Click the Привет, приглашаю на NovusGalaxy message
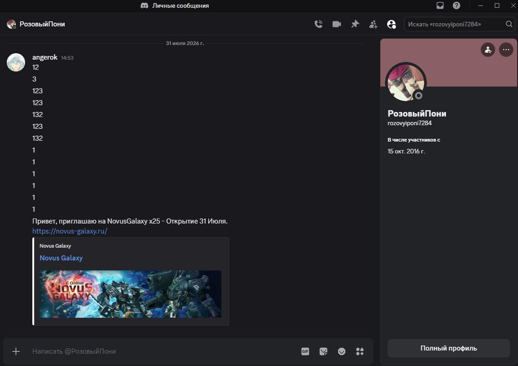Image resolution: width=518 pixels, height=366 pixels. click(x=130, y=221)
